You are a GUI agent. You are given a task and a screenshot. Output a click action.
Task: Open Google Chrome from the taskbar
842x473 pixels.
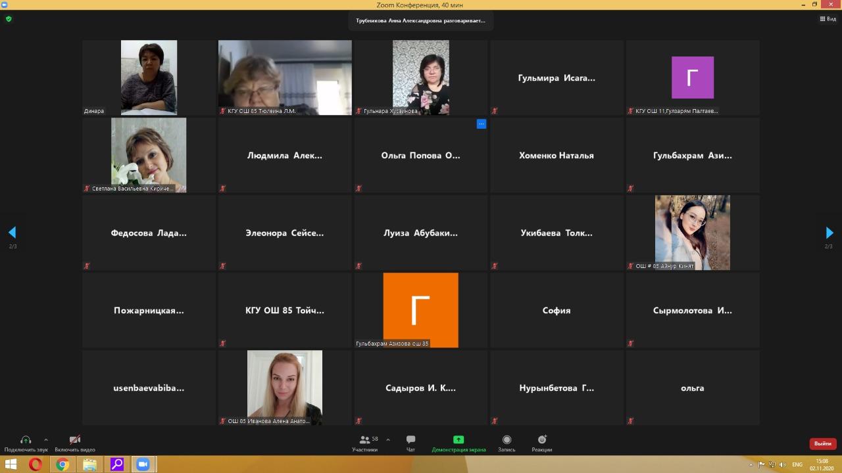point(62,464)
